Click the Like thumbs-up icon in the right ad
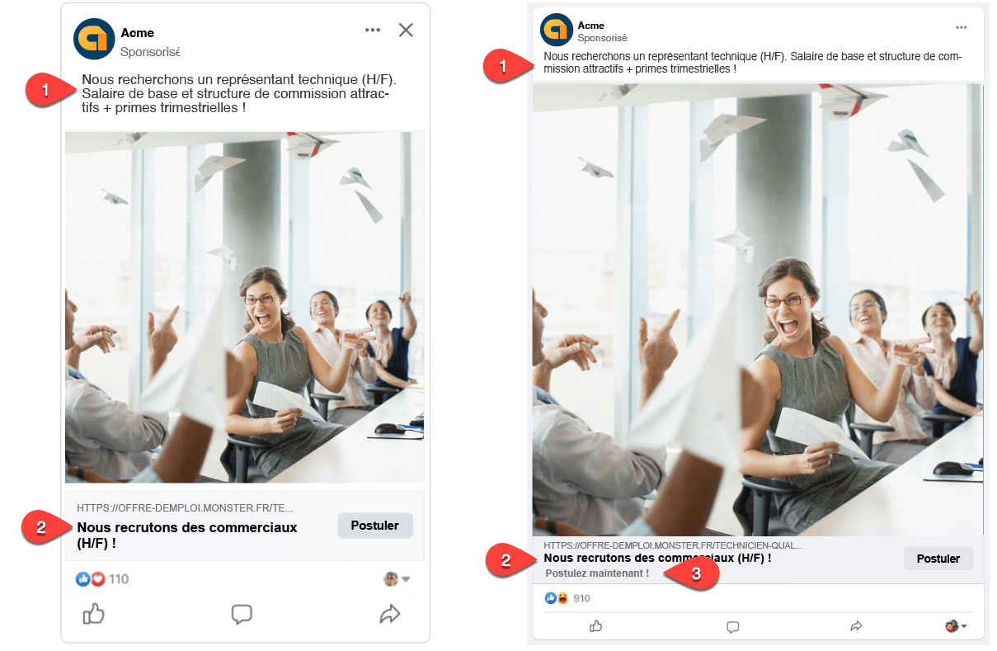The image size is (997, 651). click(596, 626)
